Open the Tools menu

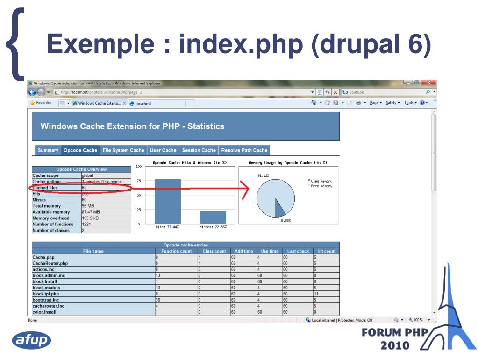tap(410, 103)
